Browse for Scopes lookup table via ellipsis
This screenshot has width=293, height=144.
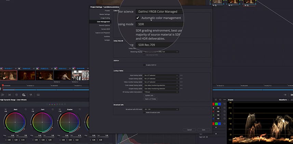(x=181, y=89)
